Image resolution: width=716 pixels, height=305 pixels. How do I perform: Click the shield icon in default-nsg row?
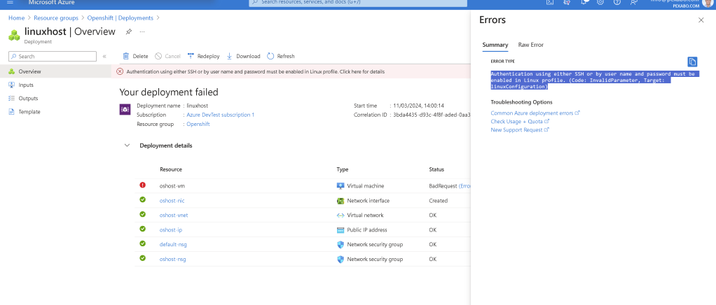(340, 244)
